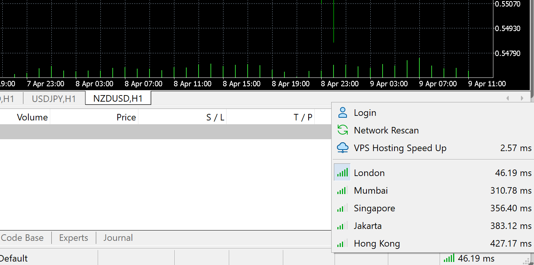
Task: Sort by the Volume column header
Action: click(32, 117)
